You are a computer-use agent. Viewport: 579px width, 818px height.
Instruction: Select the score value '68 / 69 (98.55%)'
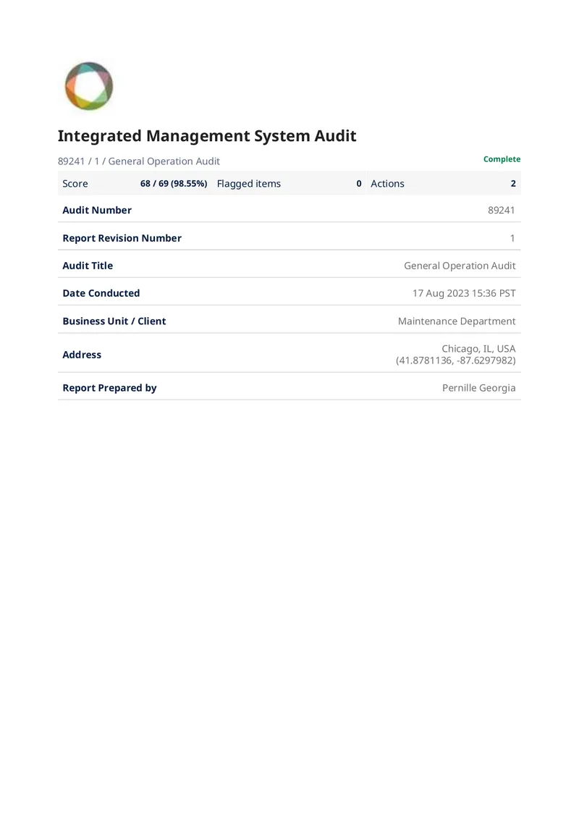[174, 184]
